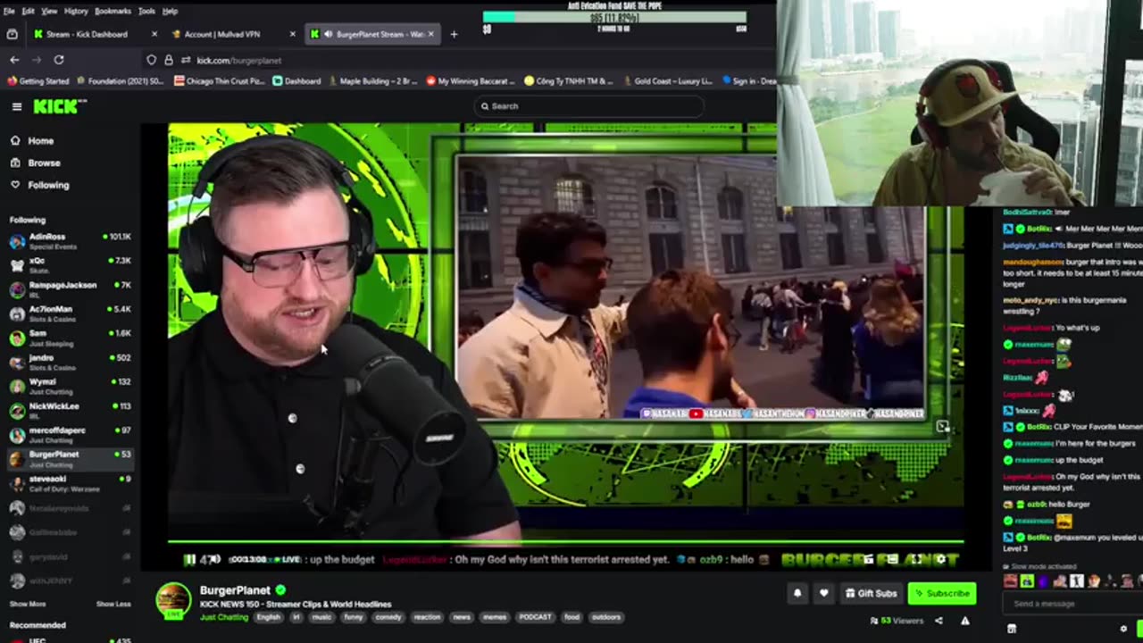Go back in browser history
This screenshot has width=1143, height=643.
coord(14,60)
